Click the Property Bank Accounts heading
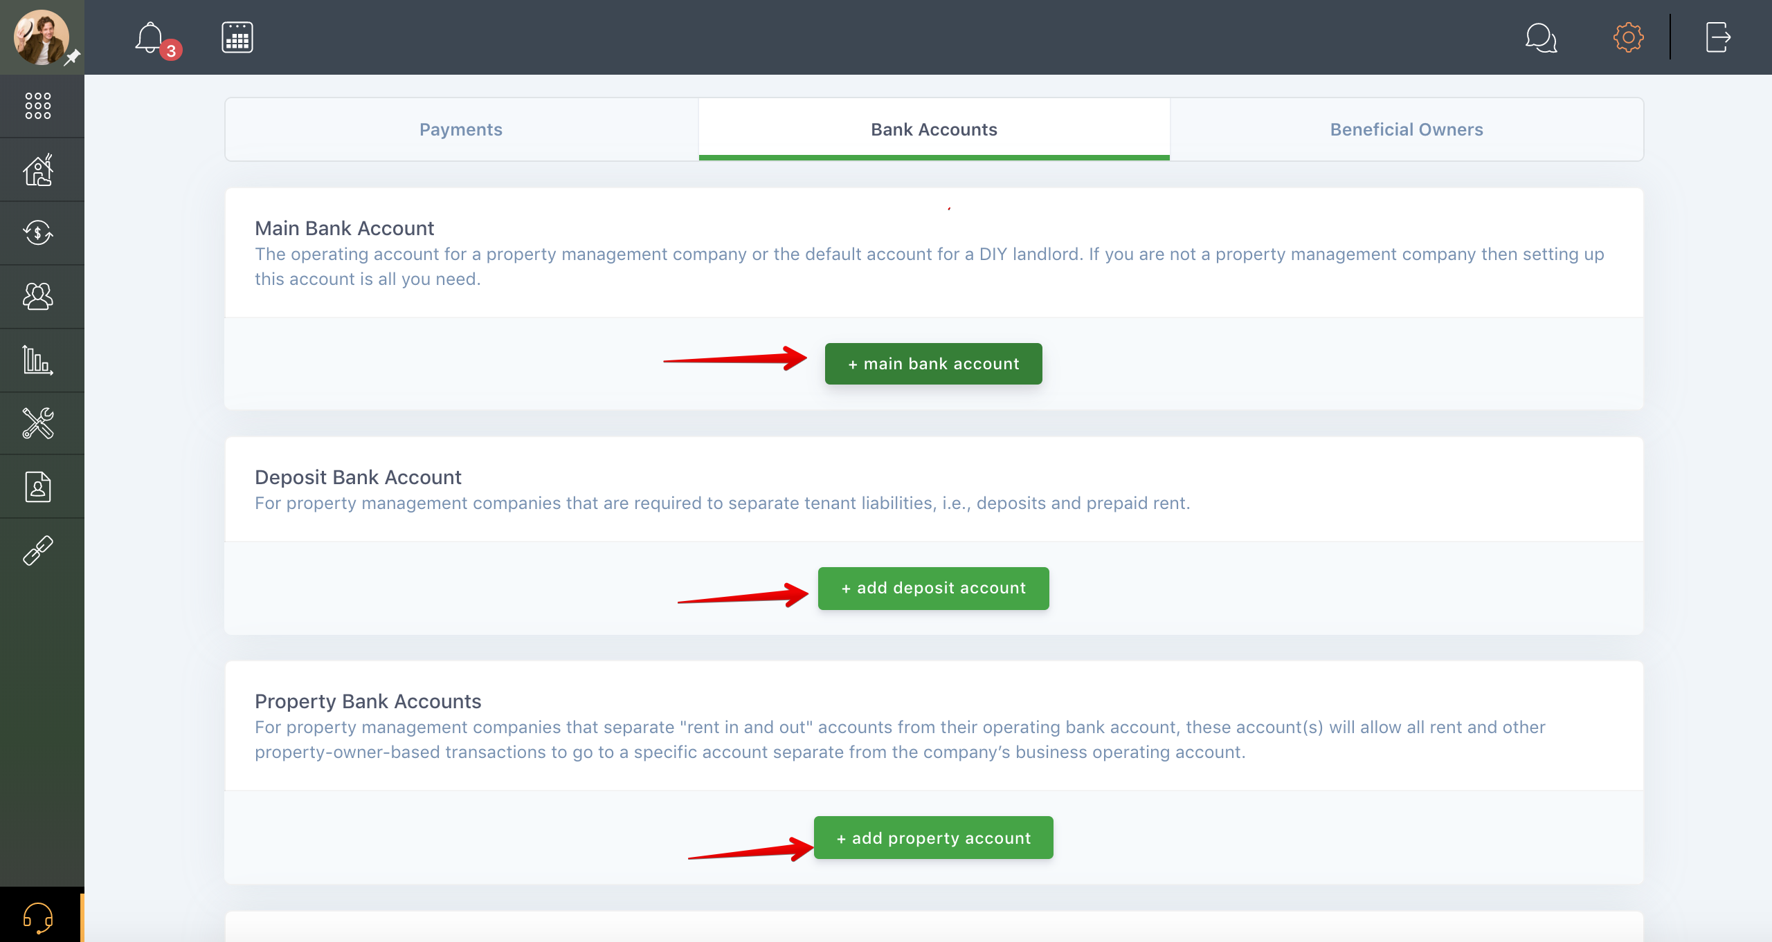The width and height of the screenshot is (1772, 942). pyautogui.click(x=368, y=701)
